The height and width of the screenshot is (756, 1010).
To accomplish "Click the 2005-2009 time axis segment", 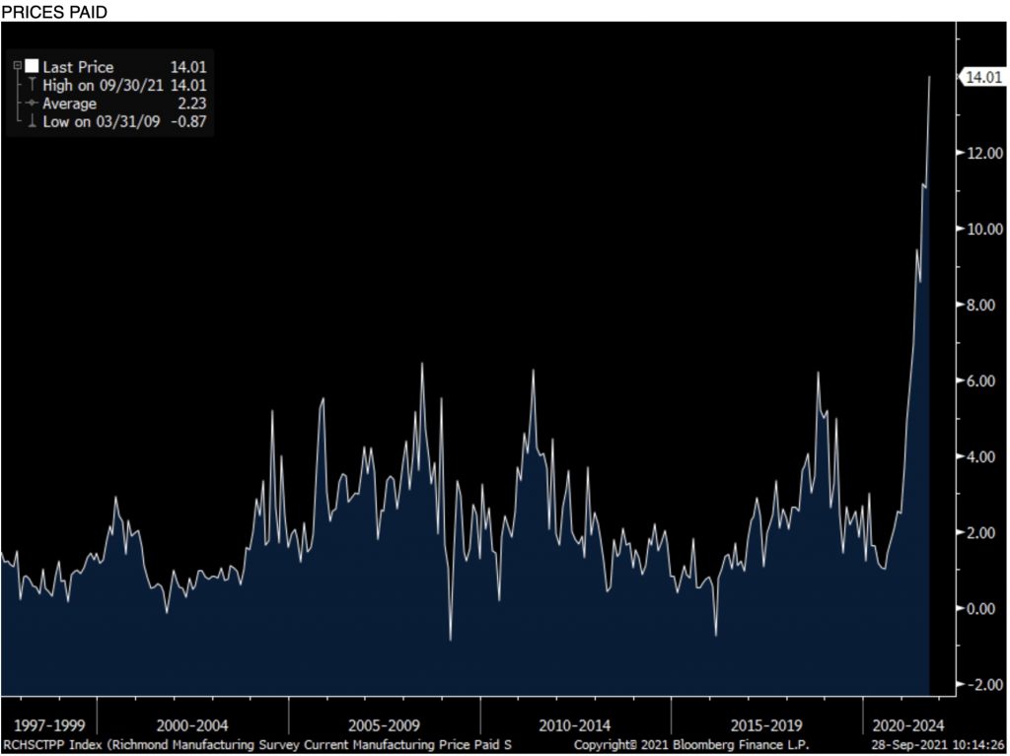I will 385,724.
